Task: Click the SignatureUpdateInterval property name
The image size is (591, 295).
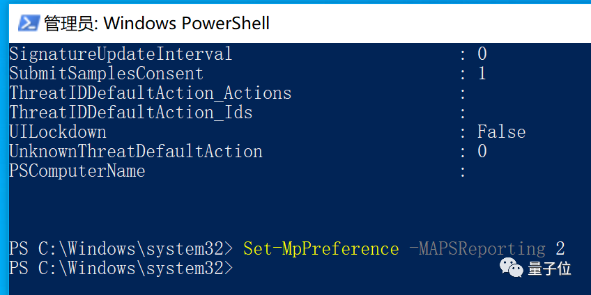Action: pos(121,54)
